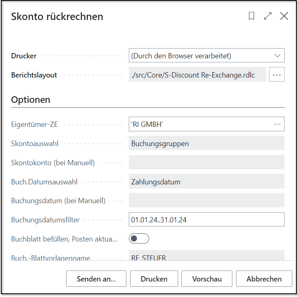Click the Optionen section heading
Screen dimensions: 298x297
point(31,100)
